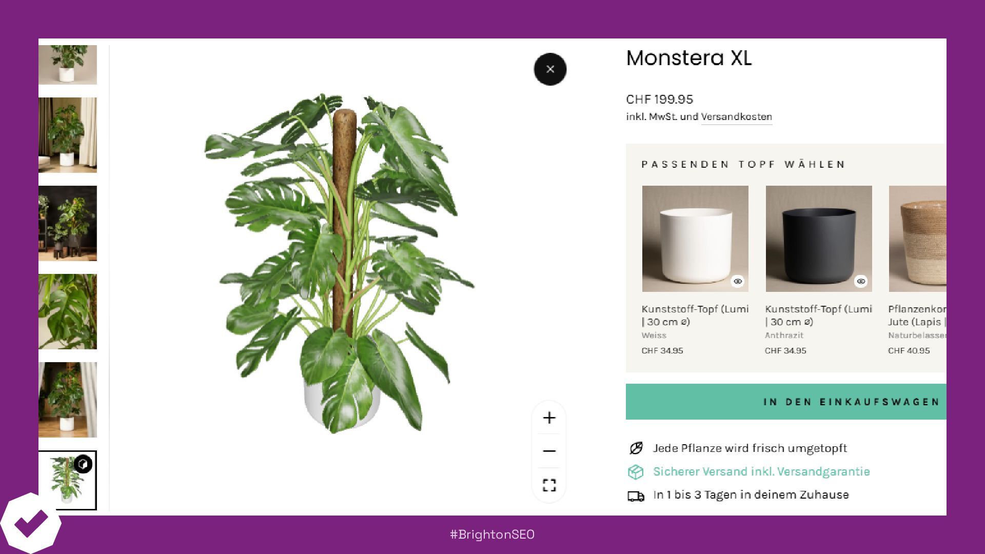Click the package icon beside shipping guarantee

click(x=636, y=472)
